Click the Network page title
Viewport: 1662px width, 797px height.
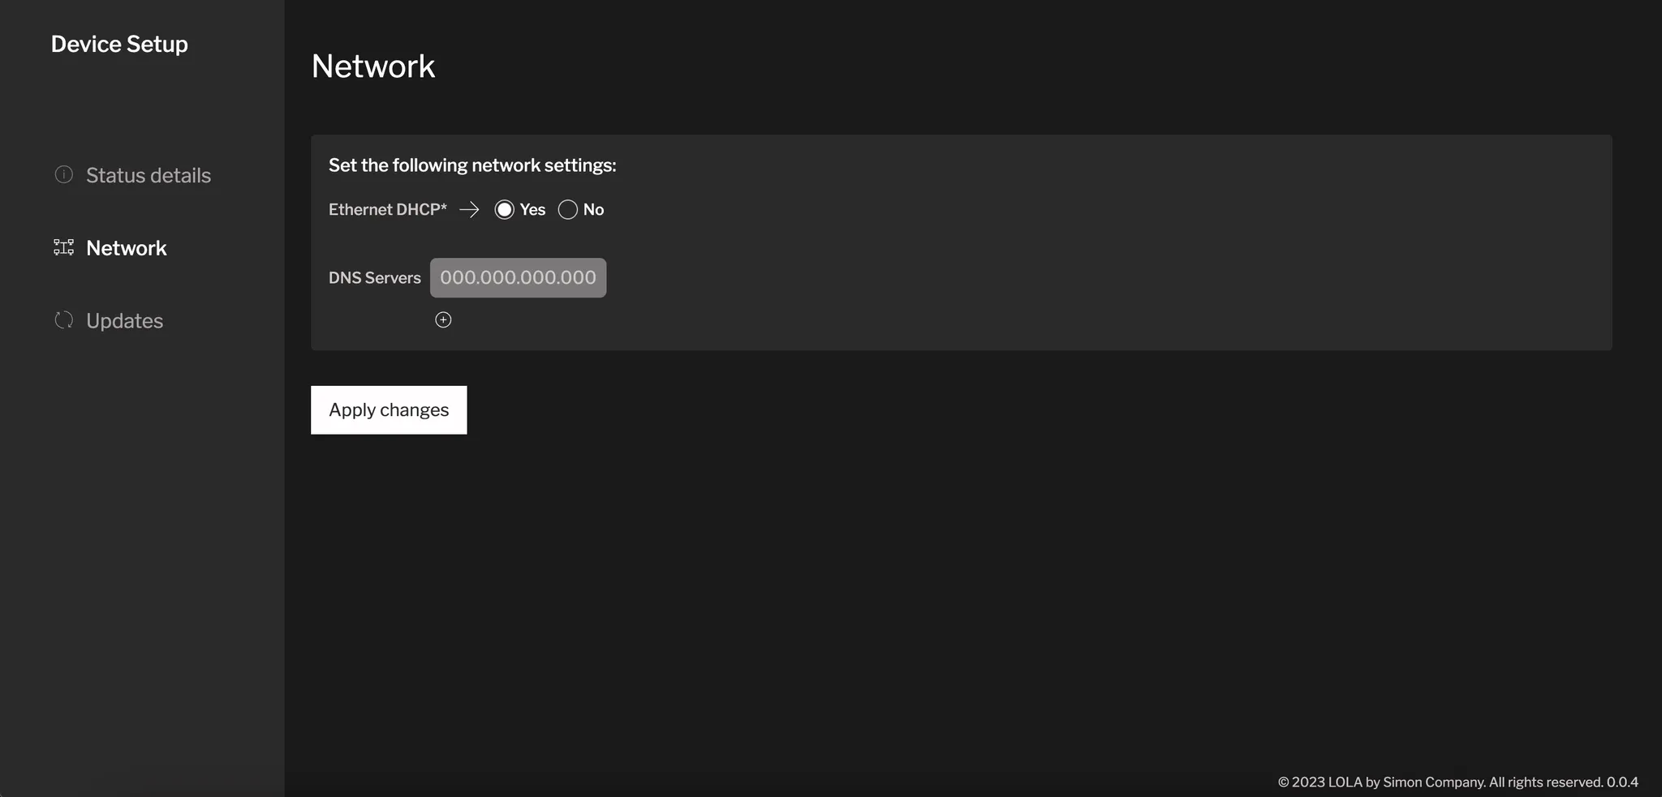point(373,65)
